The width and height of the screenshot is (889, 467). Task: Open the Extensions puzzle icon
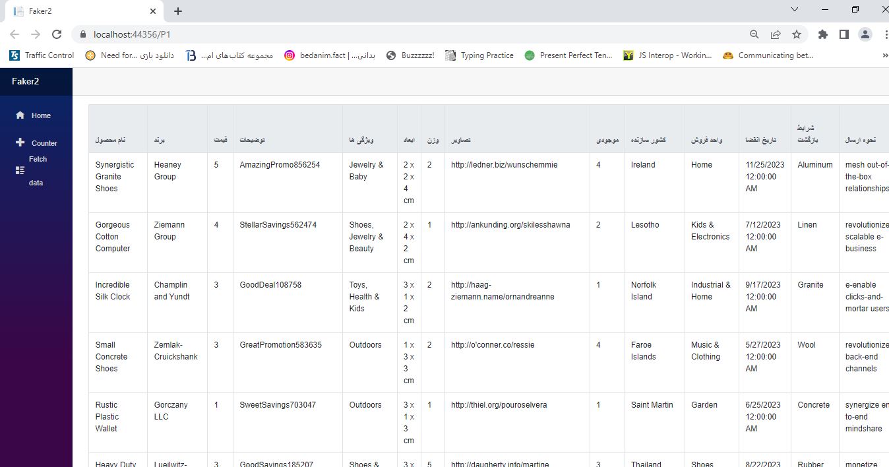point(822,34)
